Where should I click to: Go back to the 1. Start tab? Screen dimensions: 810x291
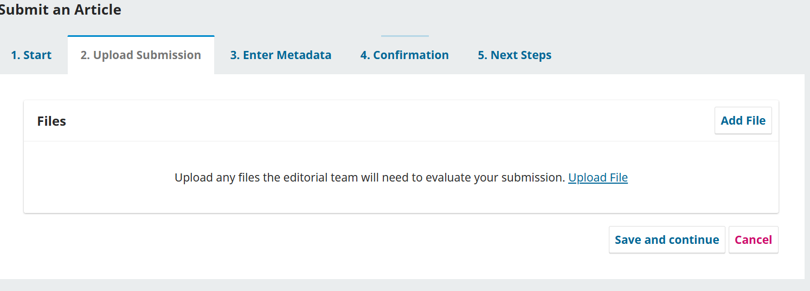coord(31,55)
